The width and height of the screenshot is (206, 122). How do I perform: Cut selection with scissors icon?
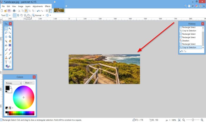(x=19, y=11)
